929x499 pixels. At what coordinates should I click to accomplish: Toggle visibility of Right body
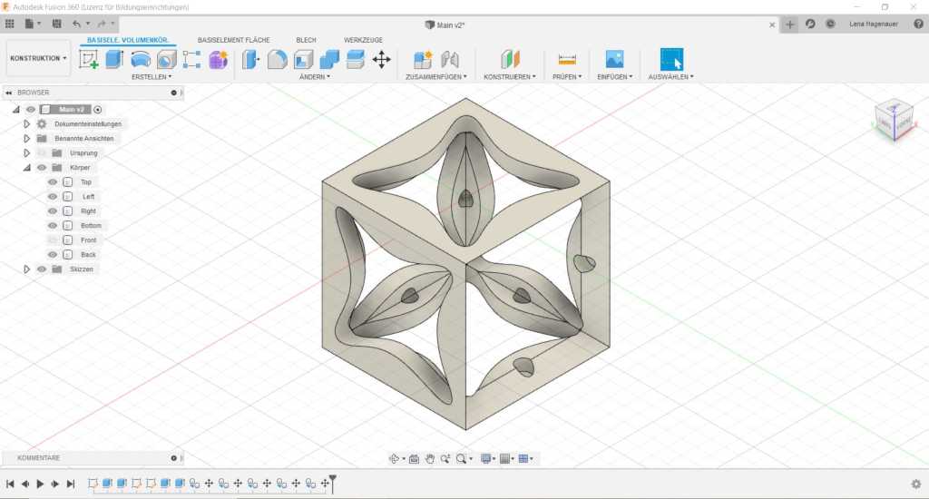pos(53,211)
